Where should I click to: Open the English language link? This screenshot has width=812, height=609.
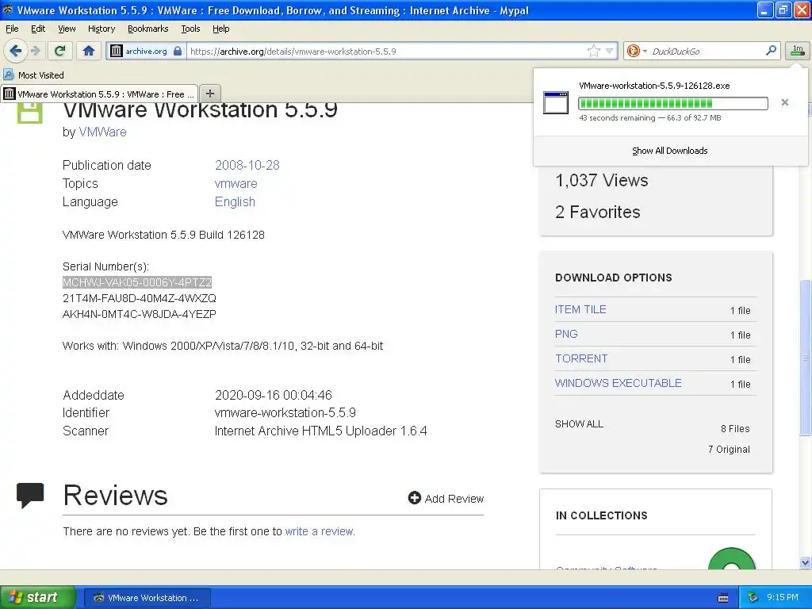coord(235,202)
